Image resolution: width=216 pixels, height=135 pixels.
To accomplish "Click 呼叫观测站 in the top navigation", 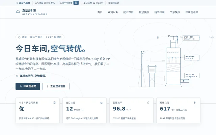I will [192, 12].
